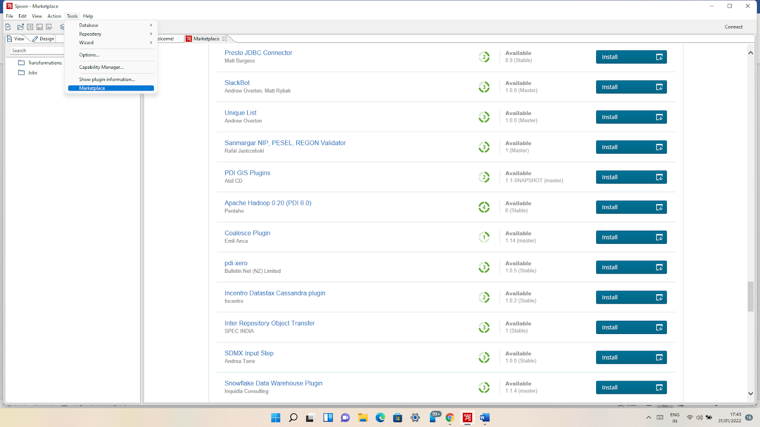Image resolution: width=760 pixels, height=427 pixels.
Task: Open the Sanmargar NIP, PESEL, REGON Validator link
Action: 285,143
